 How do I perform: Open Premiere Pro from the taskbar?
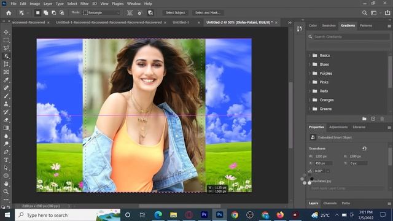pos(204,215)
